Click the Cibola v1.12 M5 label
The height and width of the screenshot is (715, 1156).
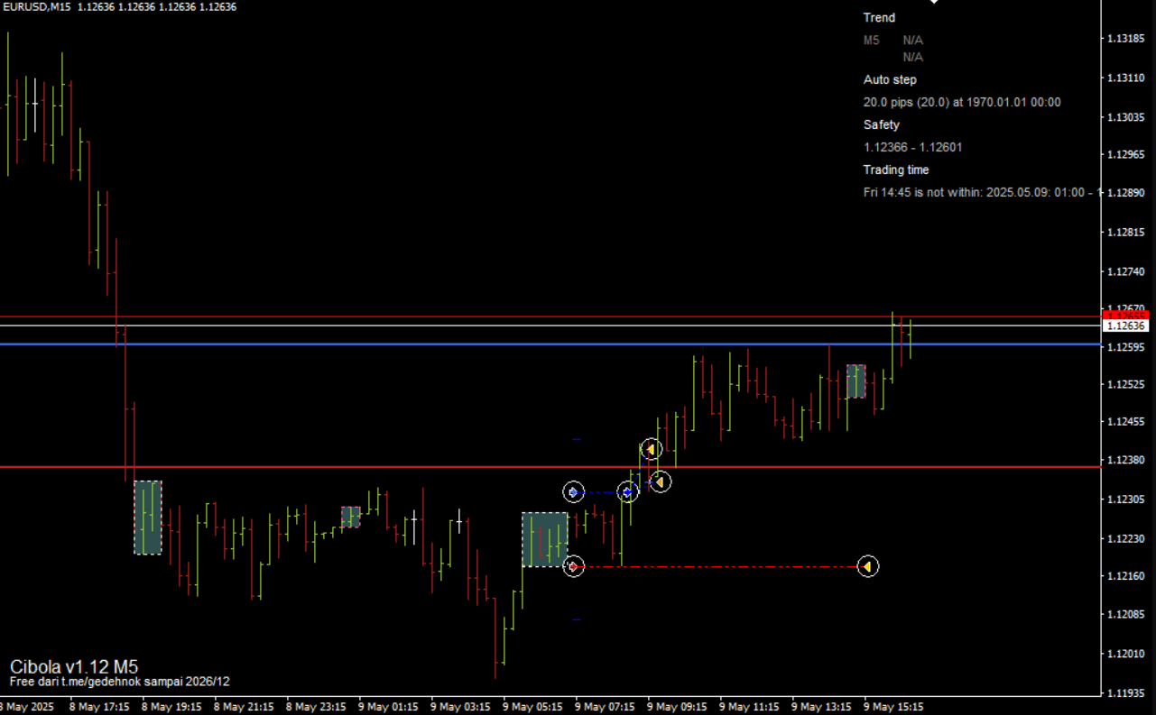click(74, 667)
